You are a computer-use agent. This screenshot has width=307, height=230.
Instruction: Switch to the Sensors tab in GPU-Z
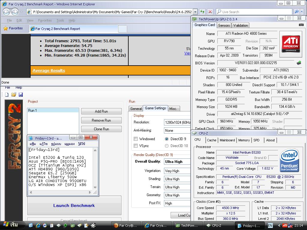point(224,25)
